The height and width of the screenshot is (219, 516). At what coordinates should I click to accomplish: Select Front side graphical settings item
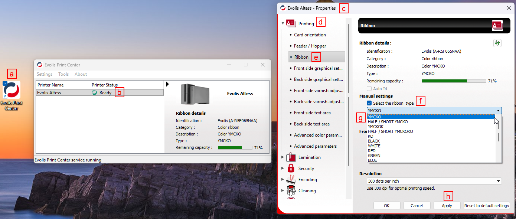click(x=318, y=68)
